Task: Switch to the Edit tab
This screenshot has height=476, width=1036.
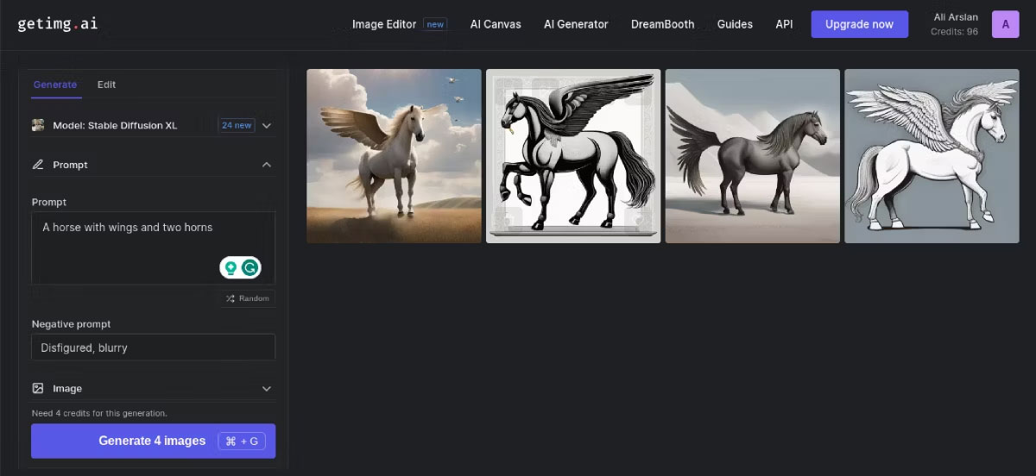Action: [x=106, y=85]
